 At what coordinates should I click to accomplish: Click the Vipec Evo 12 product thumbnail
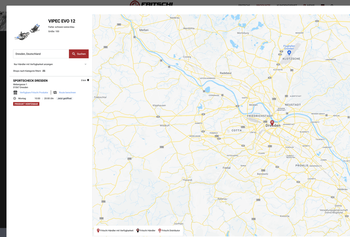point(27,32)
